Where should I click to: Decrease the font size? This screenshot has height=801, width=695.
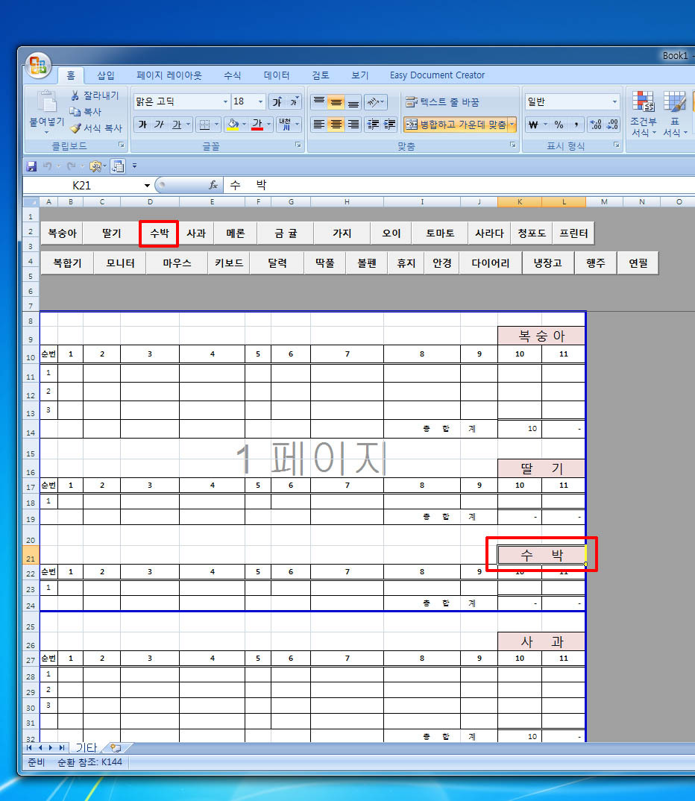click(x=294, y=101)
